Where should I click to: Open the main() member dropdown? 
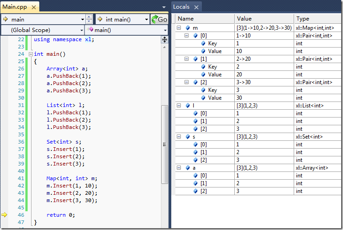point(165,30)
